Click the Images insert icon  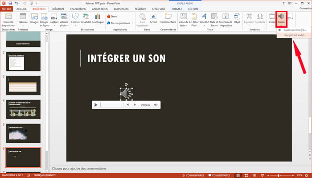pos(34,19)
